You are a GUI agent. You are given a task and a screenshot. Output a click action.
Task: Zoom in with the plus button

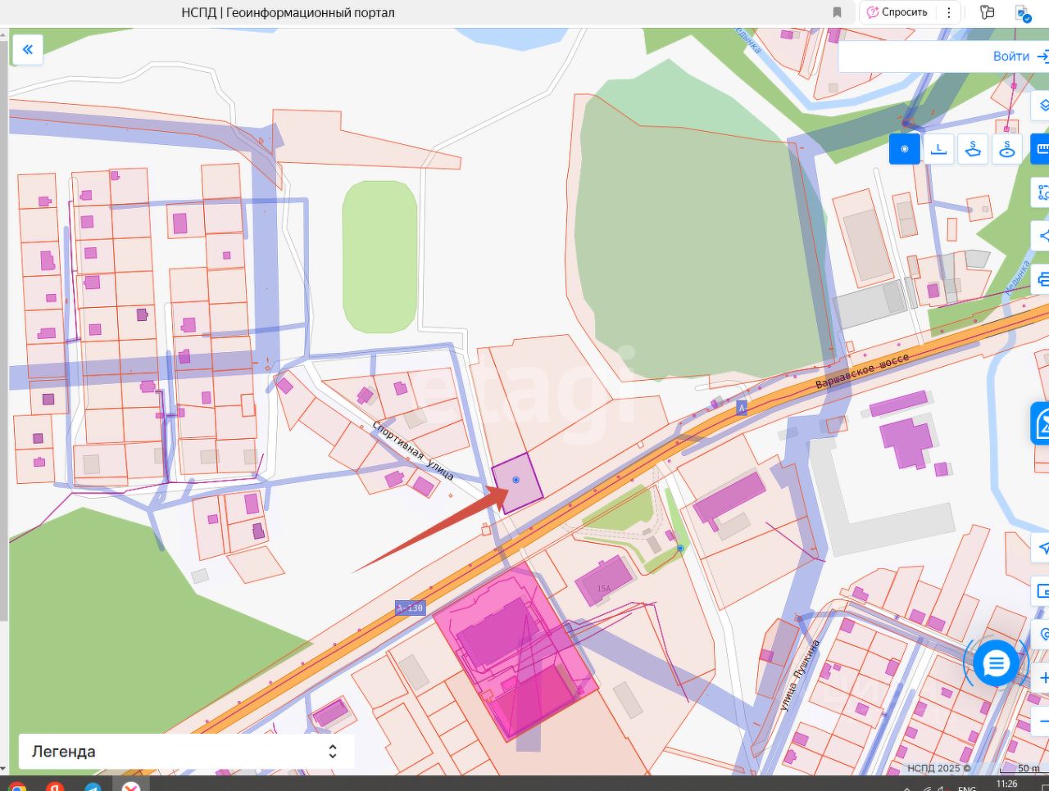coord(1043,678)
